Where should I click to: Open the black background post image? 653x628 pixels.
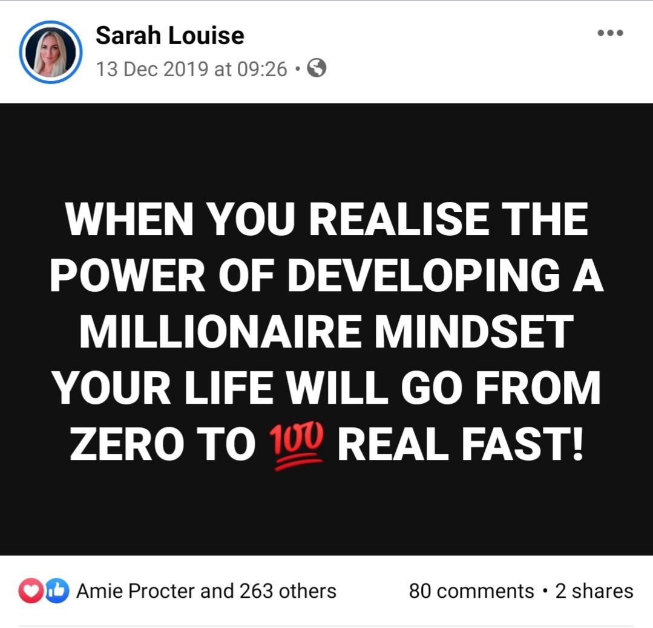coord(327,329)
